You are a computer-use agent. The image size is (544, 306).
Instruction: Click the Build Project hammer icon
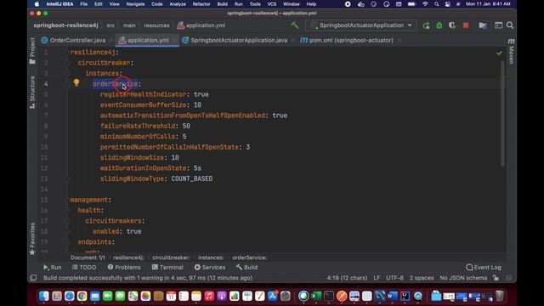(295, 25)
